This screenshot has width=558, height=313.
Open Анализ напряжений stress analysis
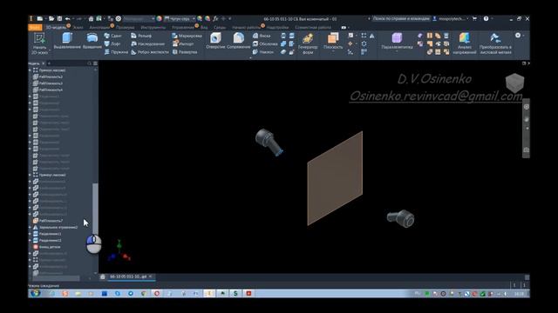(x=465, y=43)
